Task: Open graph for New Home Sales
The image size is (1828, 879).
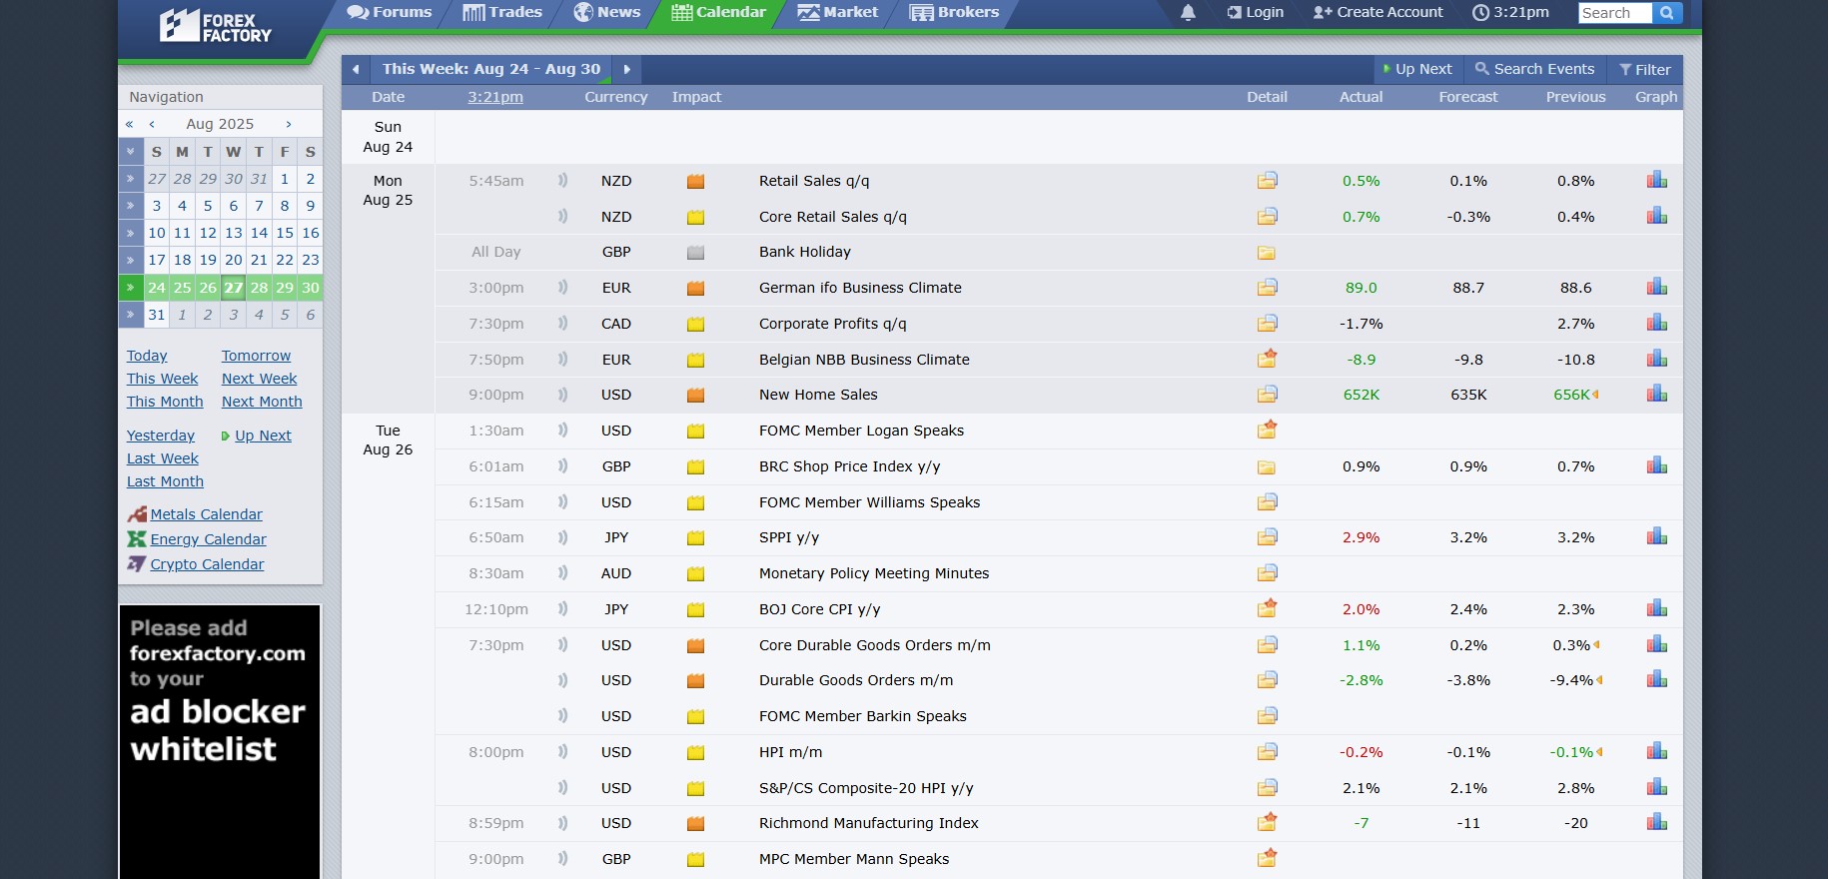Action: [1656, 394]
